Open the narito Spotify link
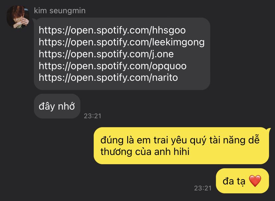Image resolution: width=275 pixels, height=201 pixels. (x=108, y=78)
